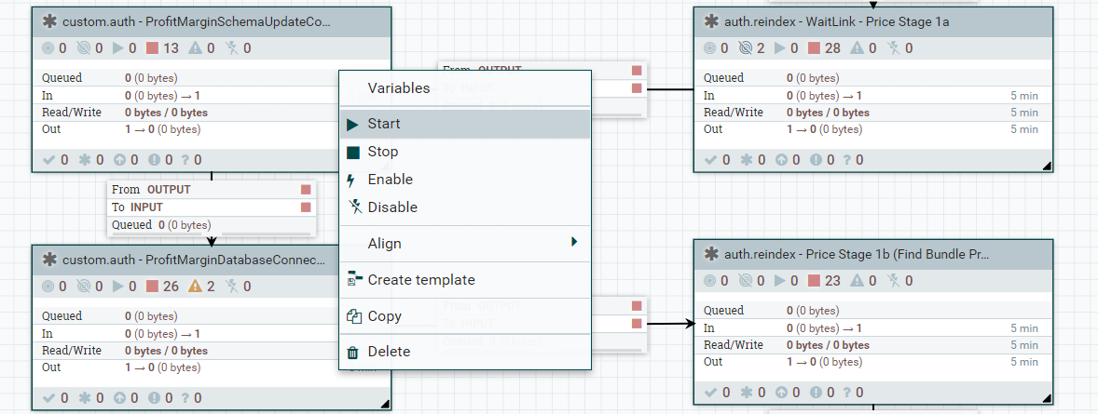Click red square next to From OUTPUT label
Viewport: 1098px width, 414px height.
tap(306, 190)
